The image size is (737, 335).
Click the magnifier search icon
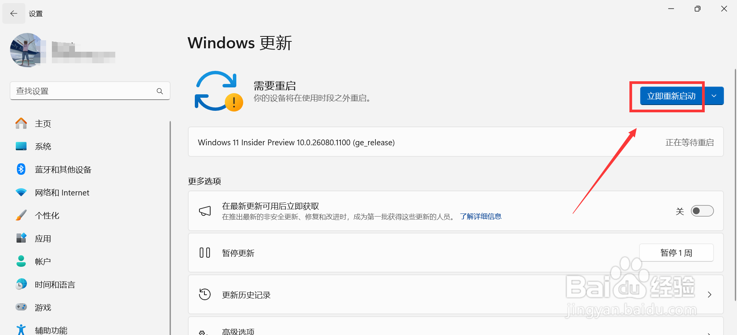point(160,91)
